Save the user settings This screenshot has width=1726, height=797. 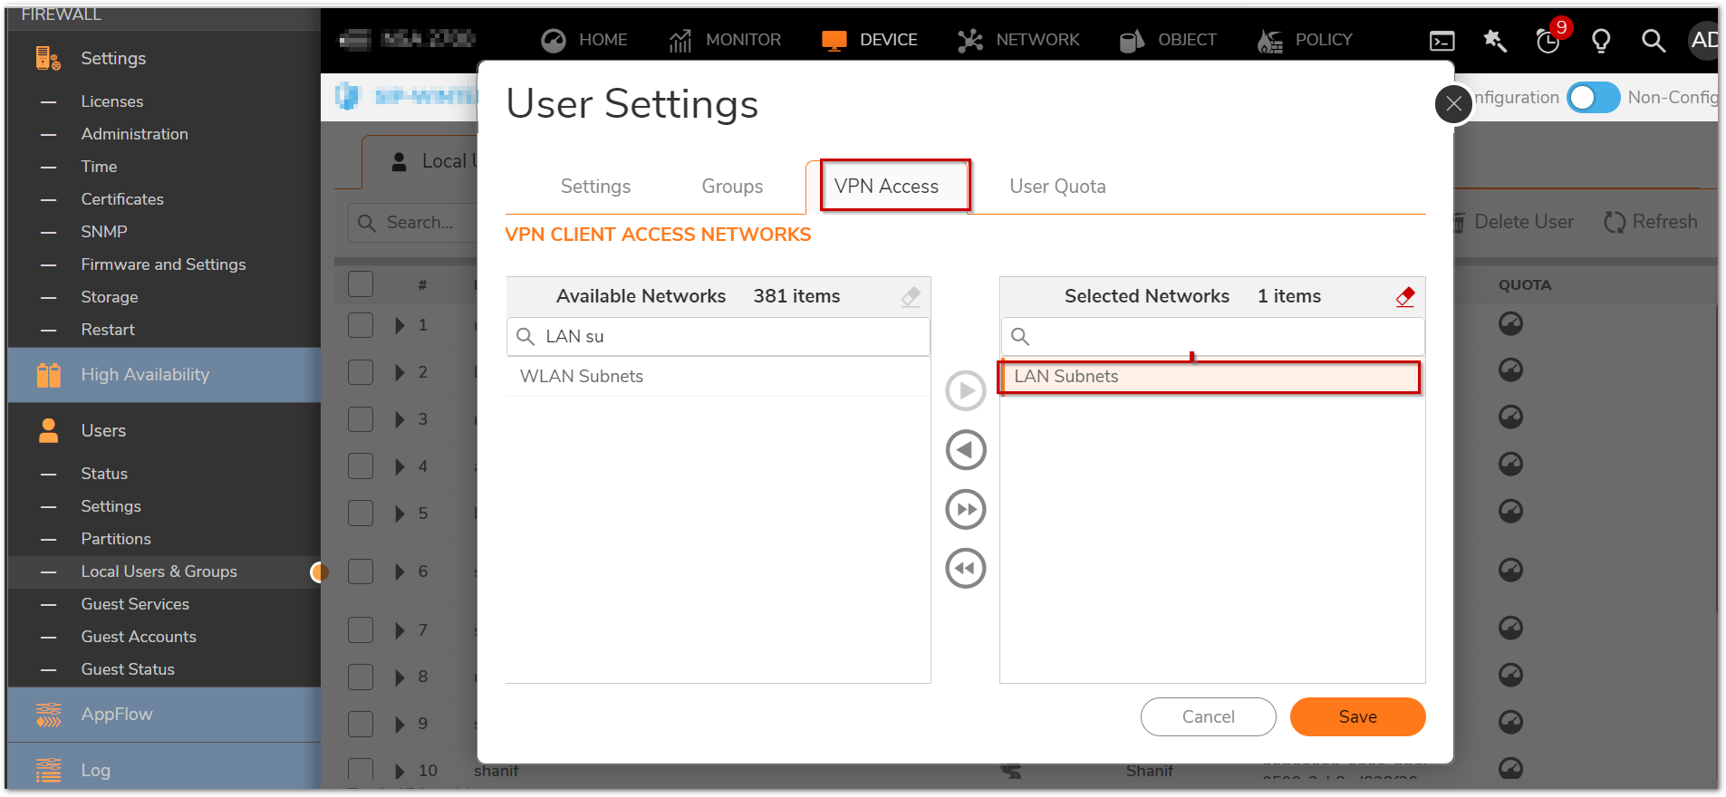(x=1357, y=717)
